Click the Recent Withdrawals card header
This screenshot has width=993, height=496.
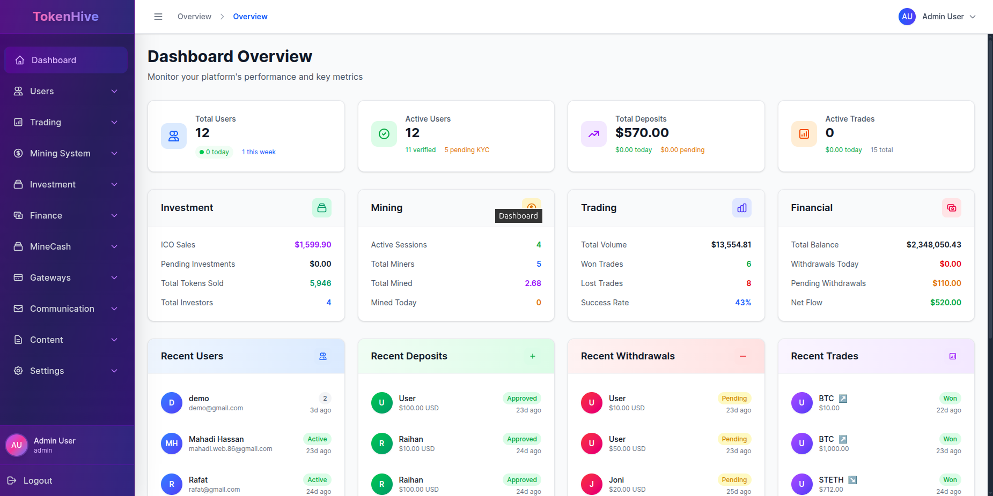point(666,356)
